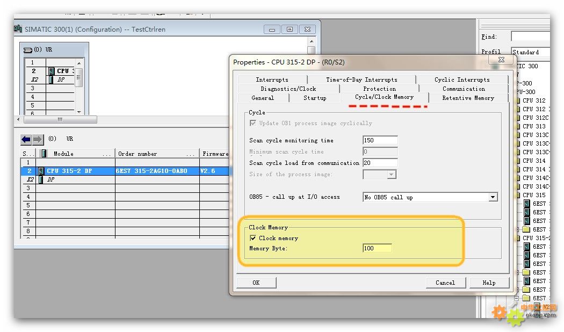Click the forward arrow navigation icon

click(x=38, y=139)
